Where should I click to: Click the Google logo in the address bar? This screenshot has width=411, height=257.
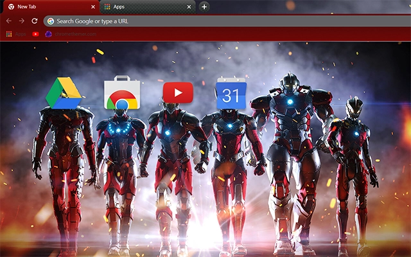(51, 21)
